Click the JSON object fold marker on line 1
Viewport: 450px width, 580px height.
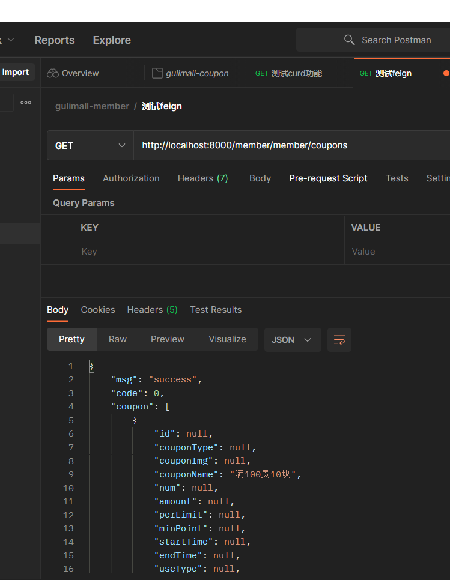[x=92, y=366]
